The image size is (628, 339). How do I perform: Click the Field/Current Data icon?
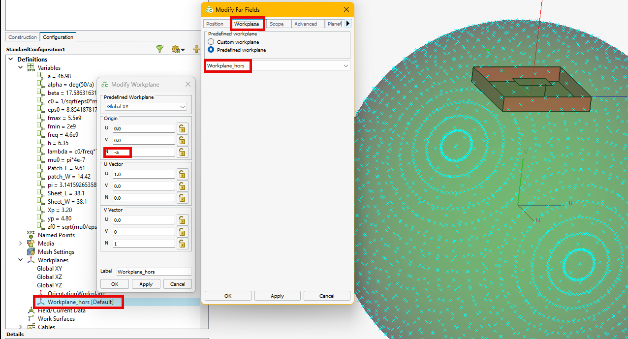[31, 310]
